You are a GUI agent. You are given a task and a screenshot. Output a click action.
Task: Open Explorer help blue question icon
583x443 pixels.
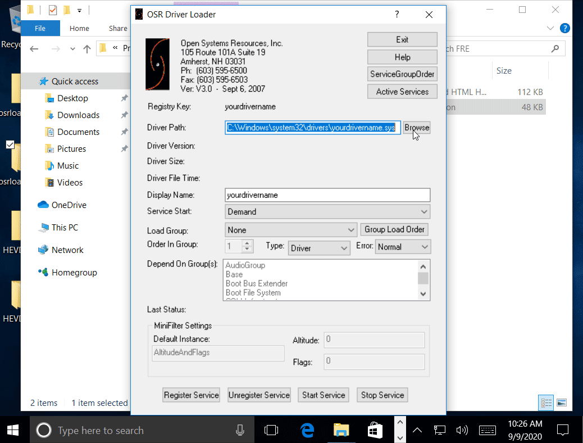pos(565,28)
